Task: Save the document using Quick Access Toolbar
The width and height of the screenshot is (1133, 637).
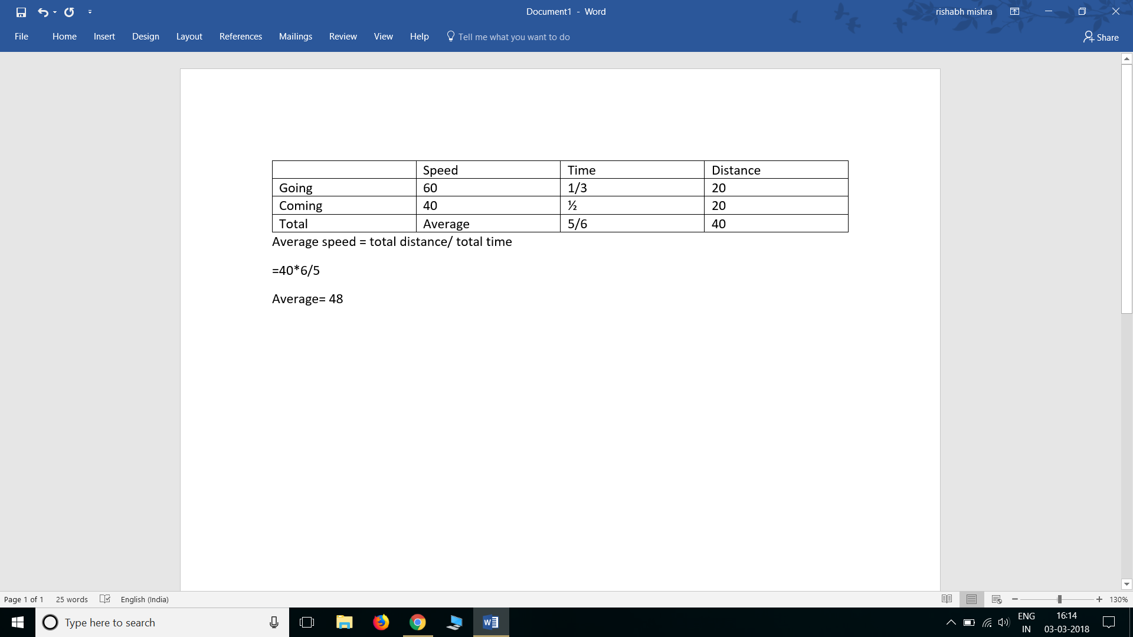Action: [21, 12]
